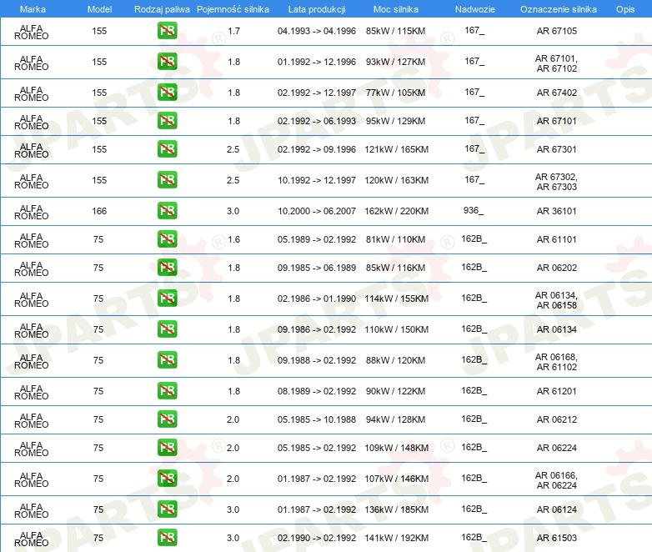Click fuel icon in 107kW / 146KM row
This screenshot has height=552, width=652.
click(x=167, y=479)
